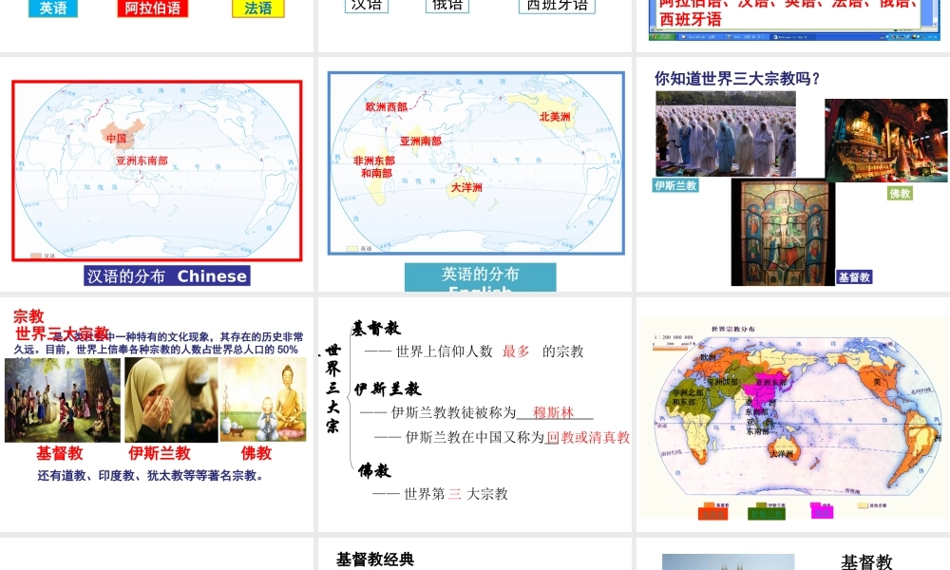The width and height of the screenshot is (950, 570).
Task: Click the 世界第三大宗教 line
Action: coord(440,494)
